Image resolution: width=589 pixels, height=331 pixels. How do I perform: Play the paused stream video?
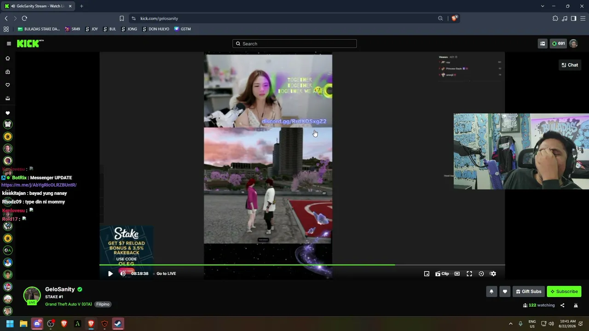click(x=110, y=274)
